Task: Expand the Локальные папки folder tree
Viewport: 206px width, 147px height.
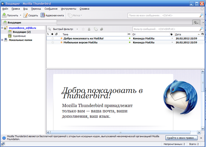Action: click(2, 40)
